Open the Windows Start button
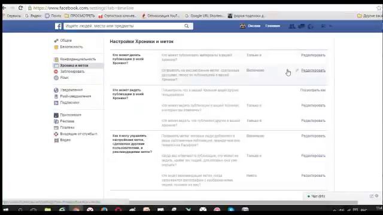 (6, 210)
